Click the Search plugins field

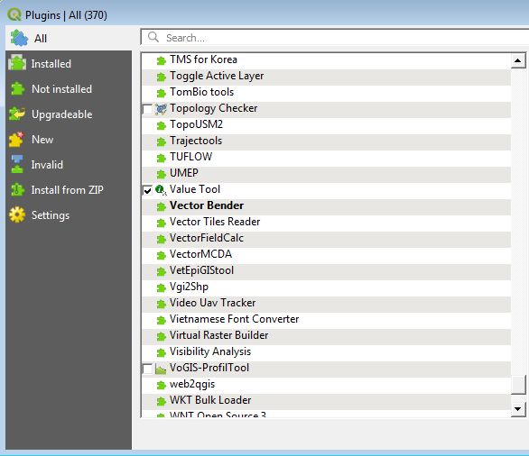click(335, 37)
